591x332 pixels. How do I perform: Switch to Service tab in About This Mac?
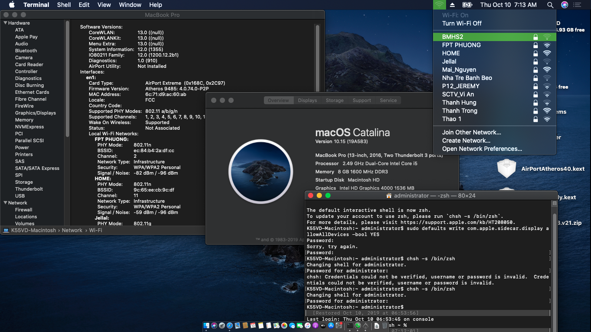[388, 100]
